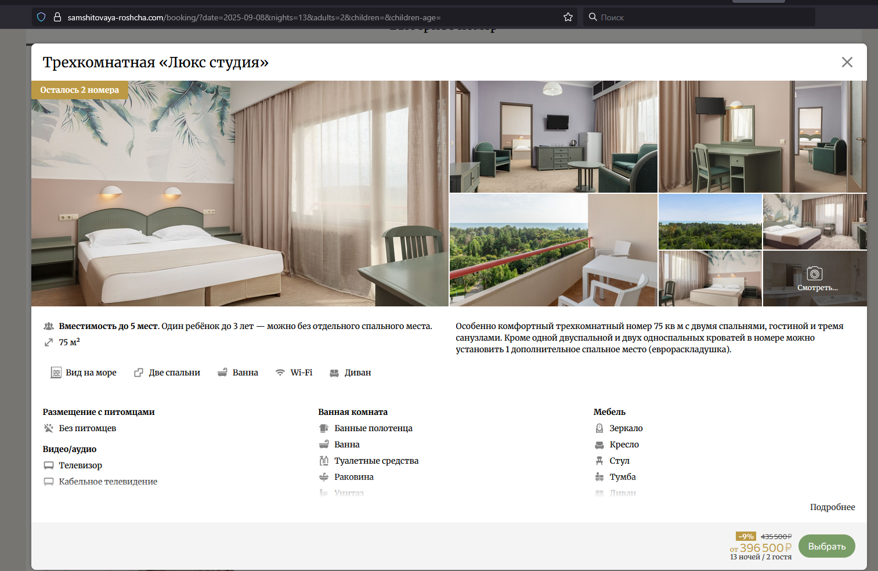Viewport: 878px width, 571px height.
Task: Click the Ванная комната heading
Action: (x=353, y=412)
